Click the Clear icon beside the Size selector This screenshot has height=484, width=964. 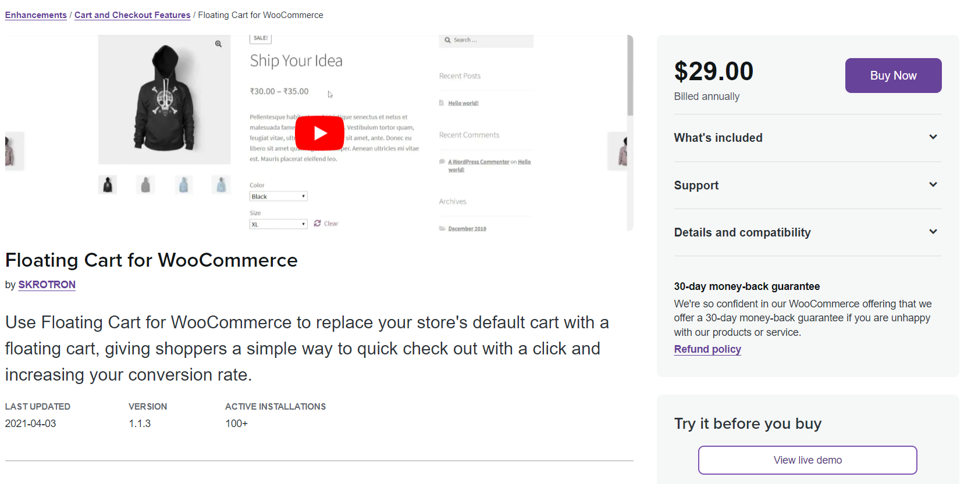pyautogui.click(x=317, y=223)
